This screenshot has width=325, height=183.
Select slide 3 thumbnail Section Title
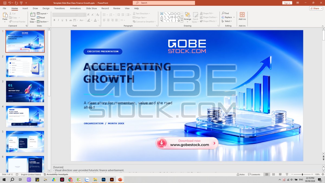pos(25,91)
